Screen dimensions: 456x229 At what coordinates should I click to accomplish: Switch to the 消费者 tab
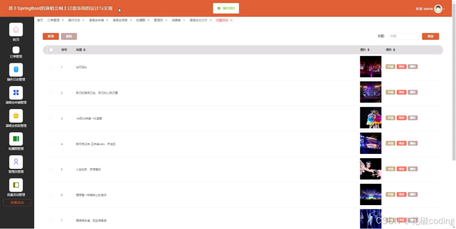(x=176, y=20)
